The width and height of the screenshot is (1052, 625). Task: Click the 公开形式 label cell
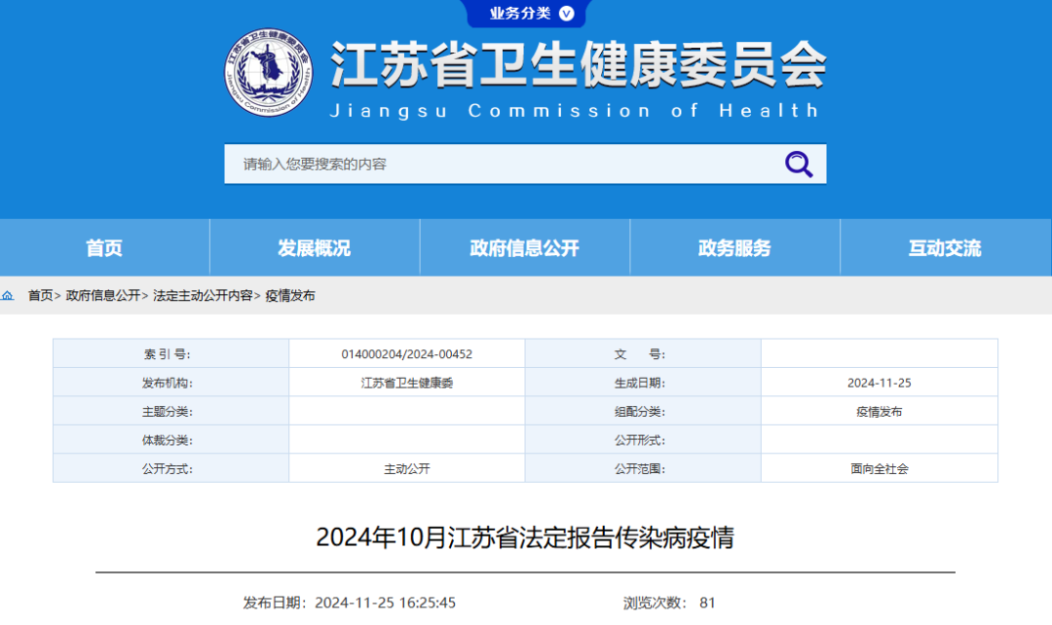click(643, 440)
